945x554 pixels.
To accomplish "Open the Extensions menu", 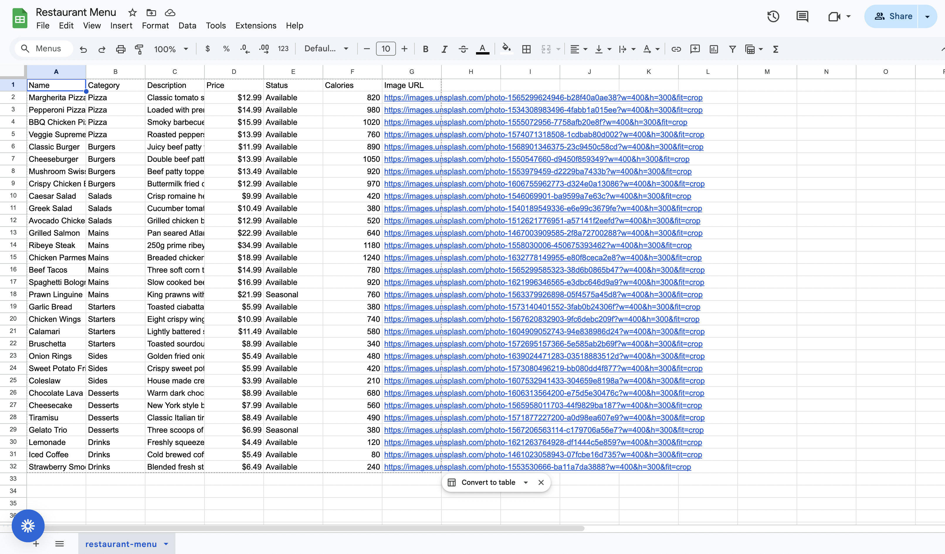I will coord(256,26).
